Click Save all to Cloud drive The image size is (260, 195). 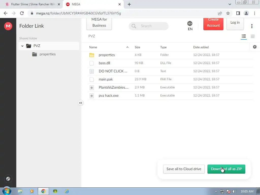tap(184, 169)
